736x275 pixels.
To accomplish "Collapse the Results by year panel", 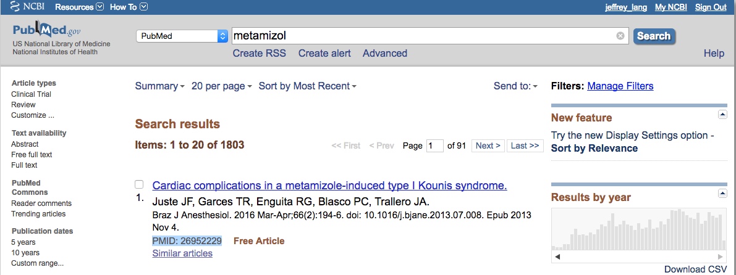I will tap(722, 194).
